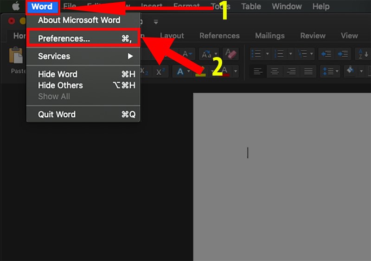The width and height of the screenshot is (371, 261).
Task: Open Customize Quick Access Toolbar dropdown
Action: [x=156, y=22]
